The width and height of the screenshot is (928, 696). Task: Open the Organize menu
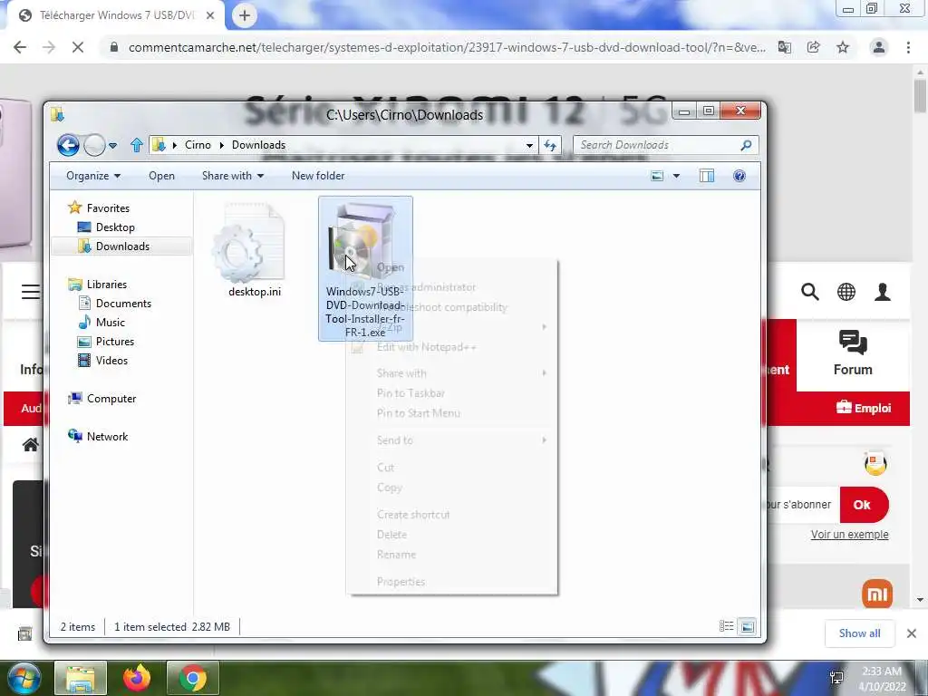pos(93,176)
